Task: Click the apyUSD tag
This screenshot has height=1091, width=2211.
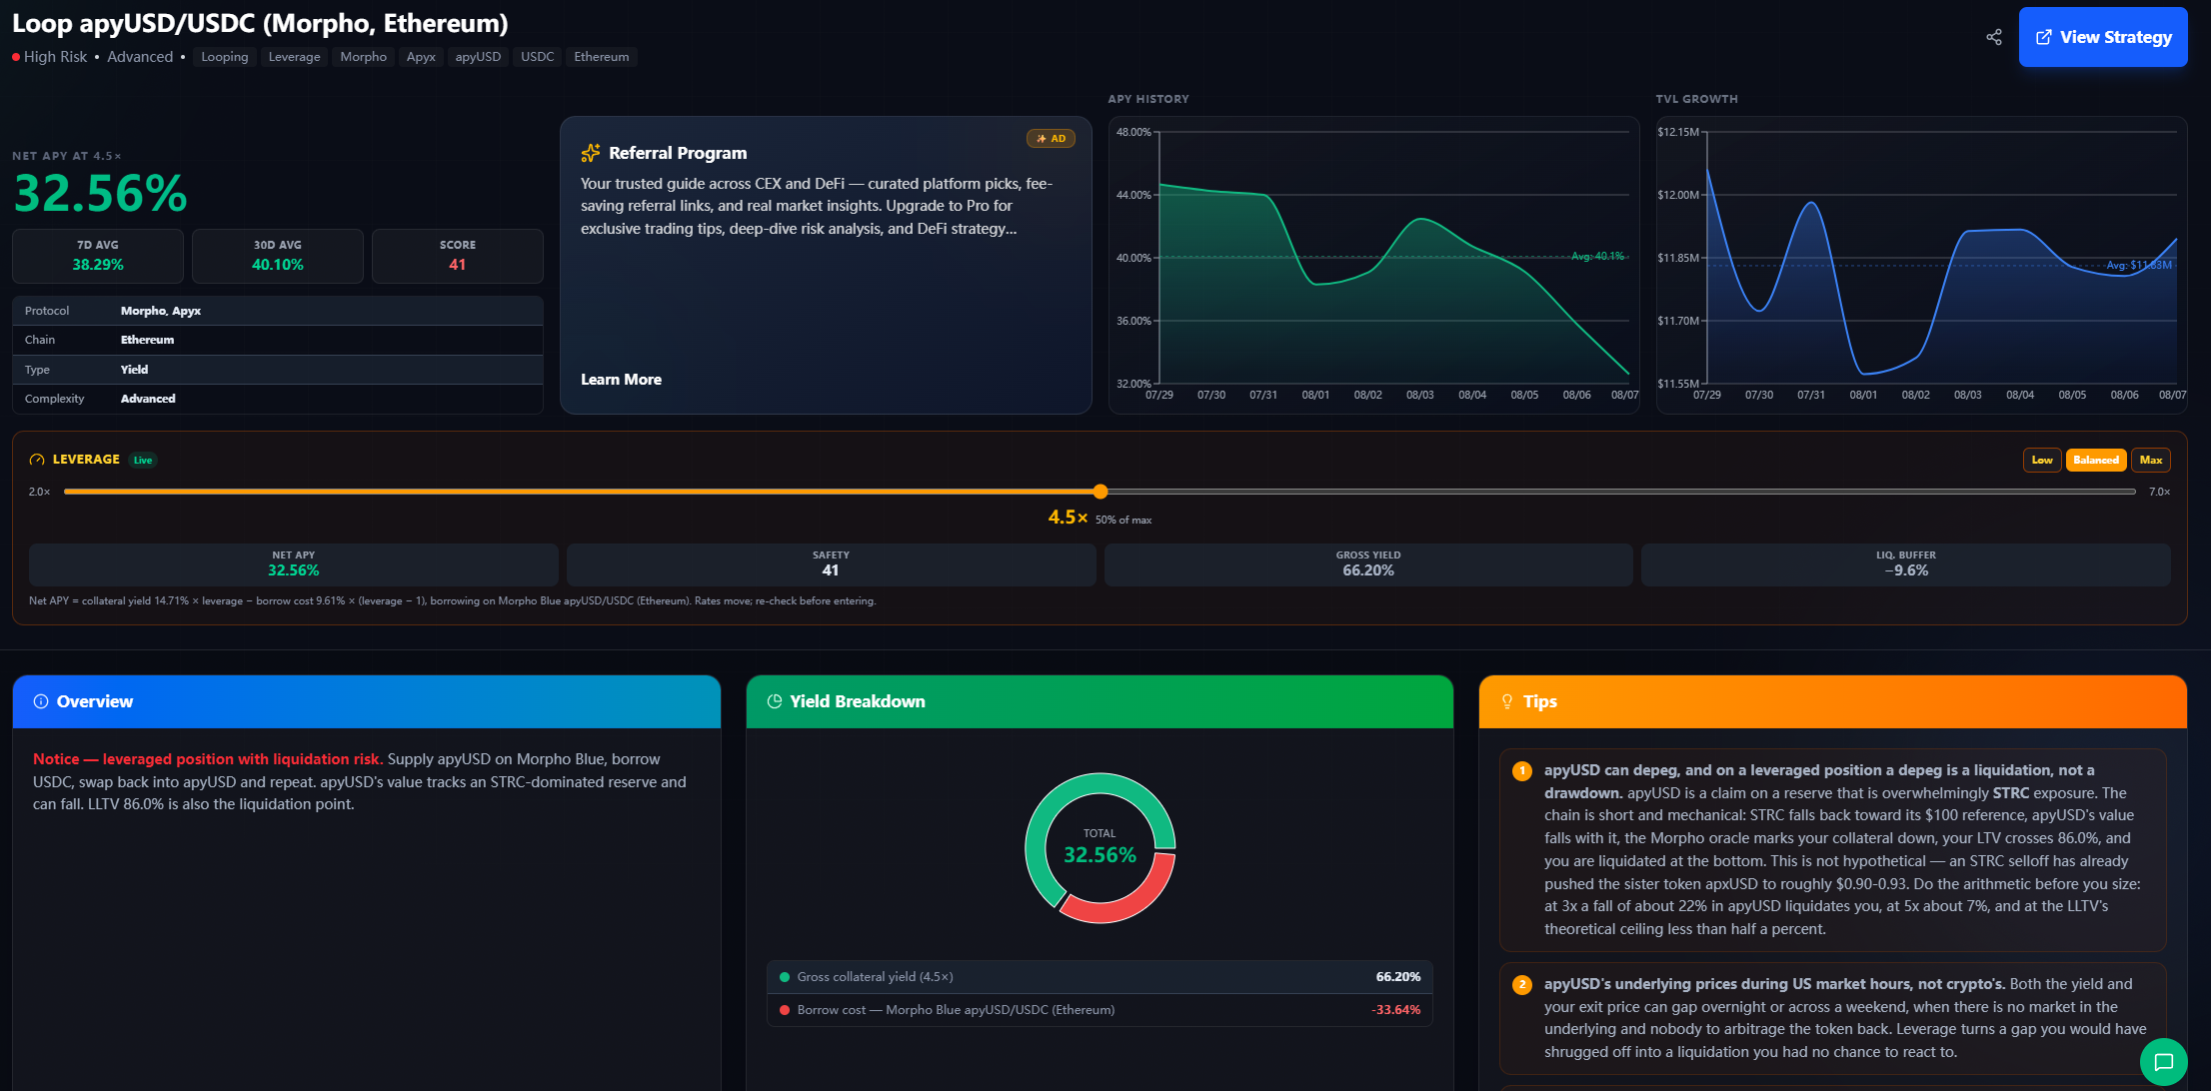Action: tap(478, 57)
